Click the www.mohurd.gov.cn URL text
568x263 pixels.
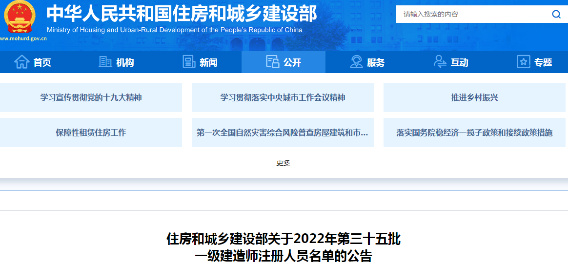click(23, 38)
